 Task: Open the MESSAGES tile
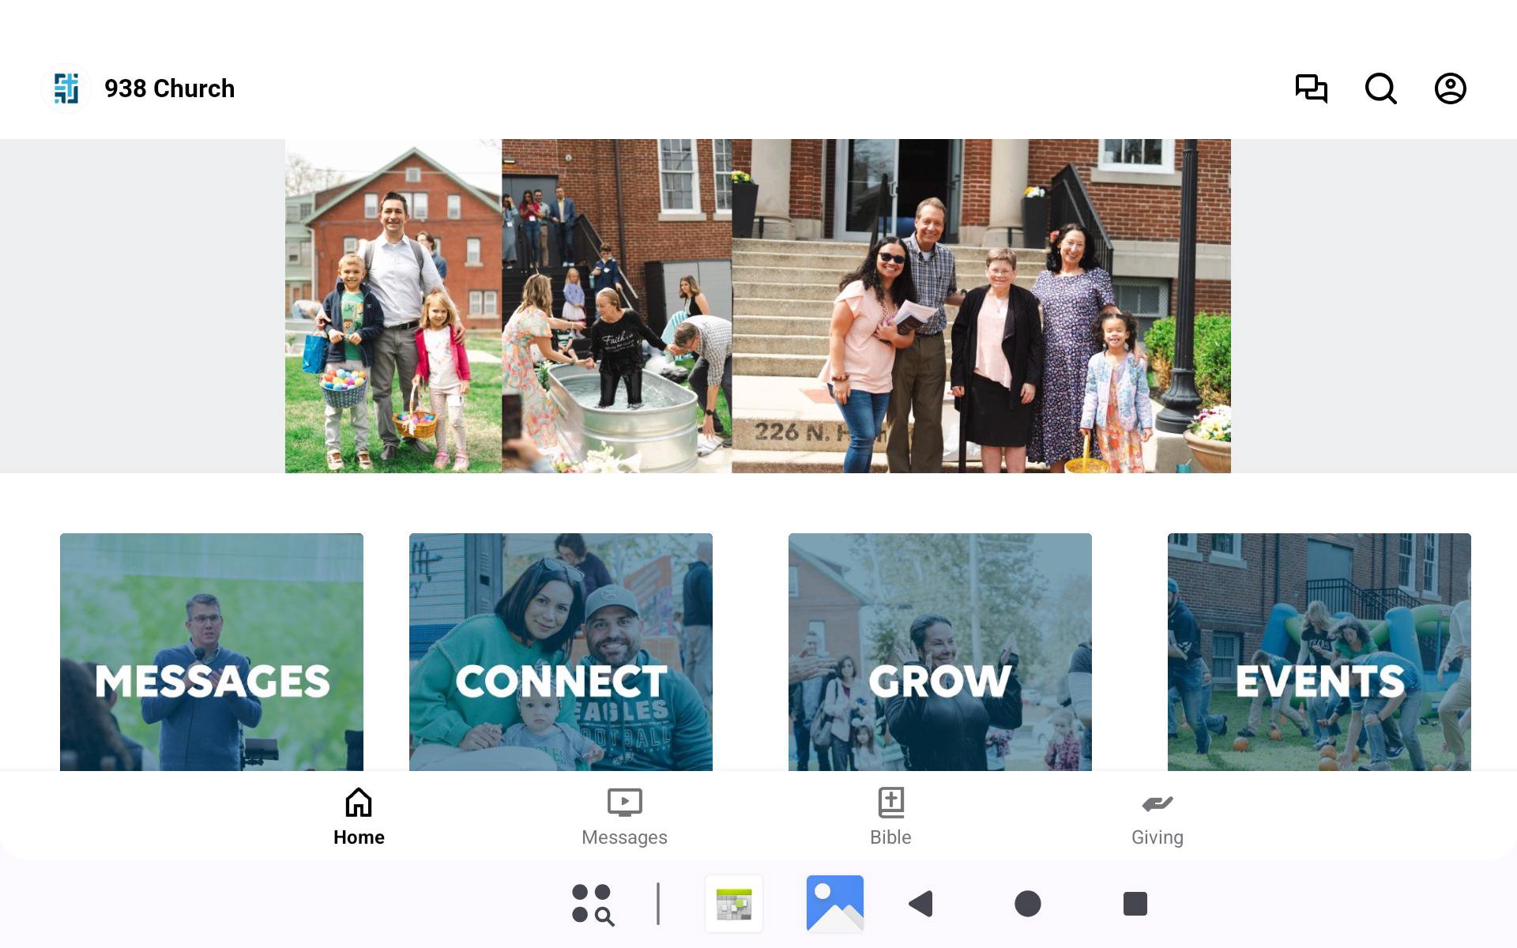[x=212, y=652]
